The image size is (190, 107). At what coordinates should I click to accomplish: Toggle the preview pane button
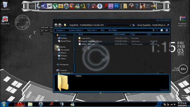pos(161,30)
